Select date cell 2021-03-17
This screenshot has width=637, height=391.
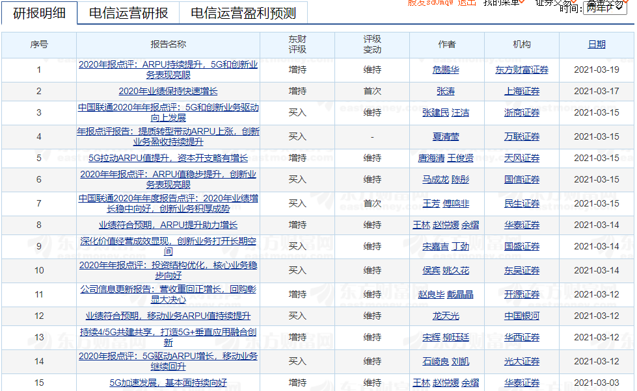point(597,92)
